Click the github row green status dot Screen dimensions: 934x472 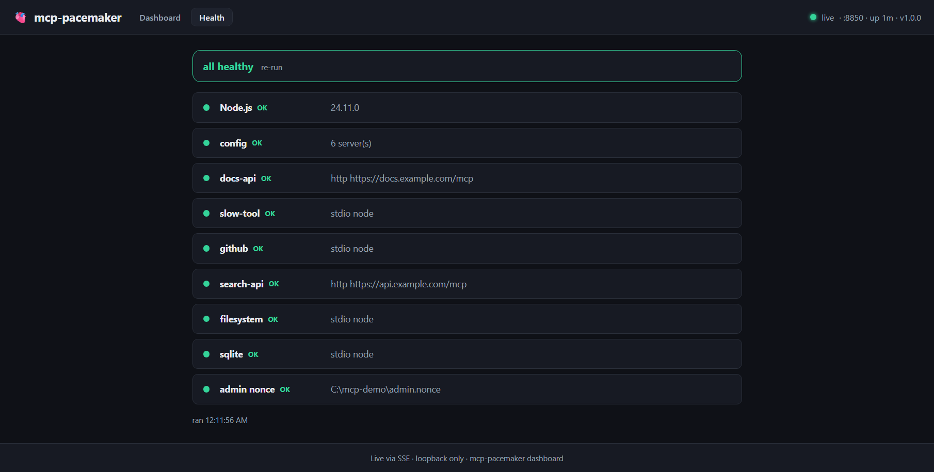pyautogui.click(x=206, y=248)
